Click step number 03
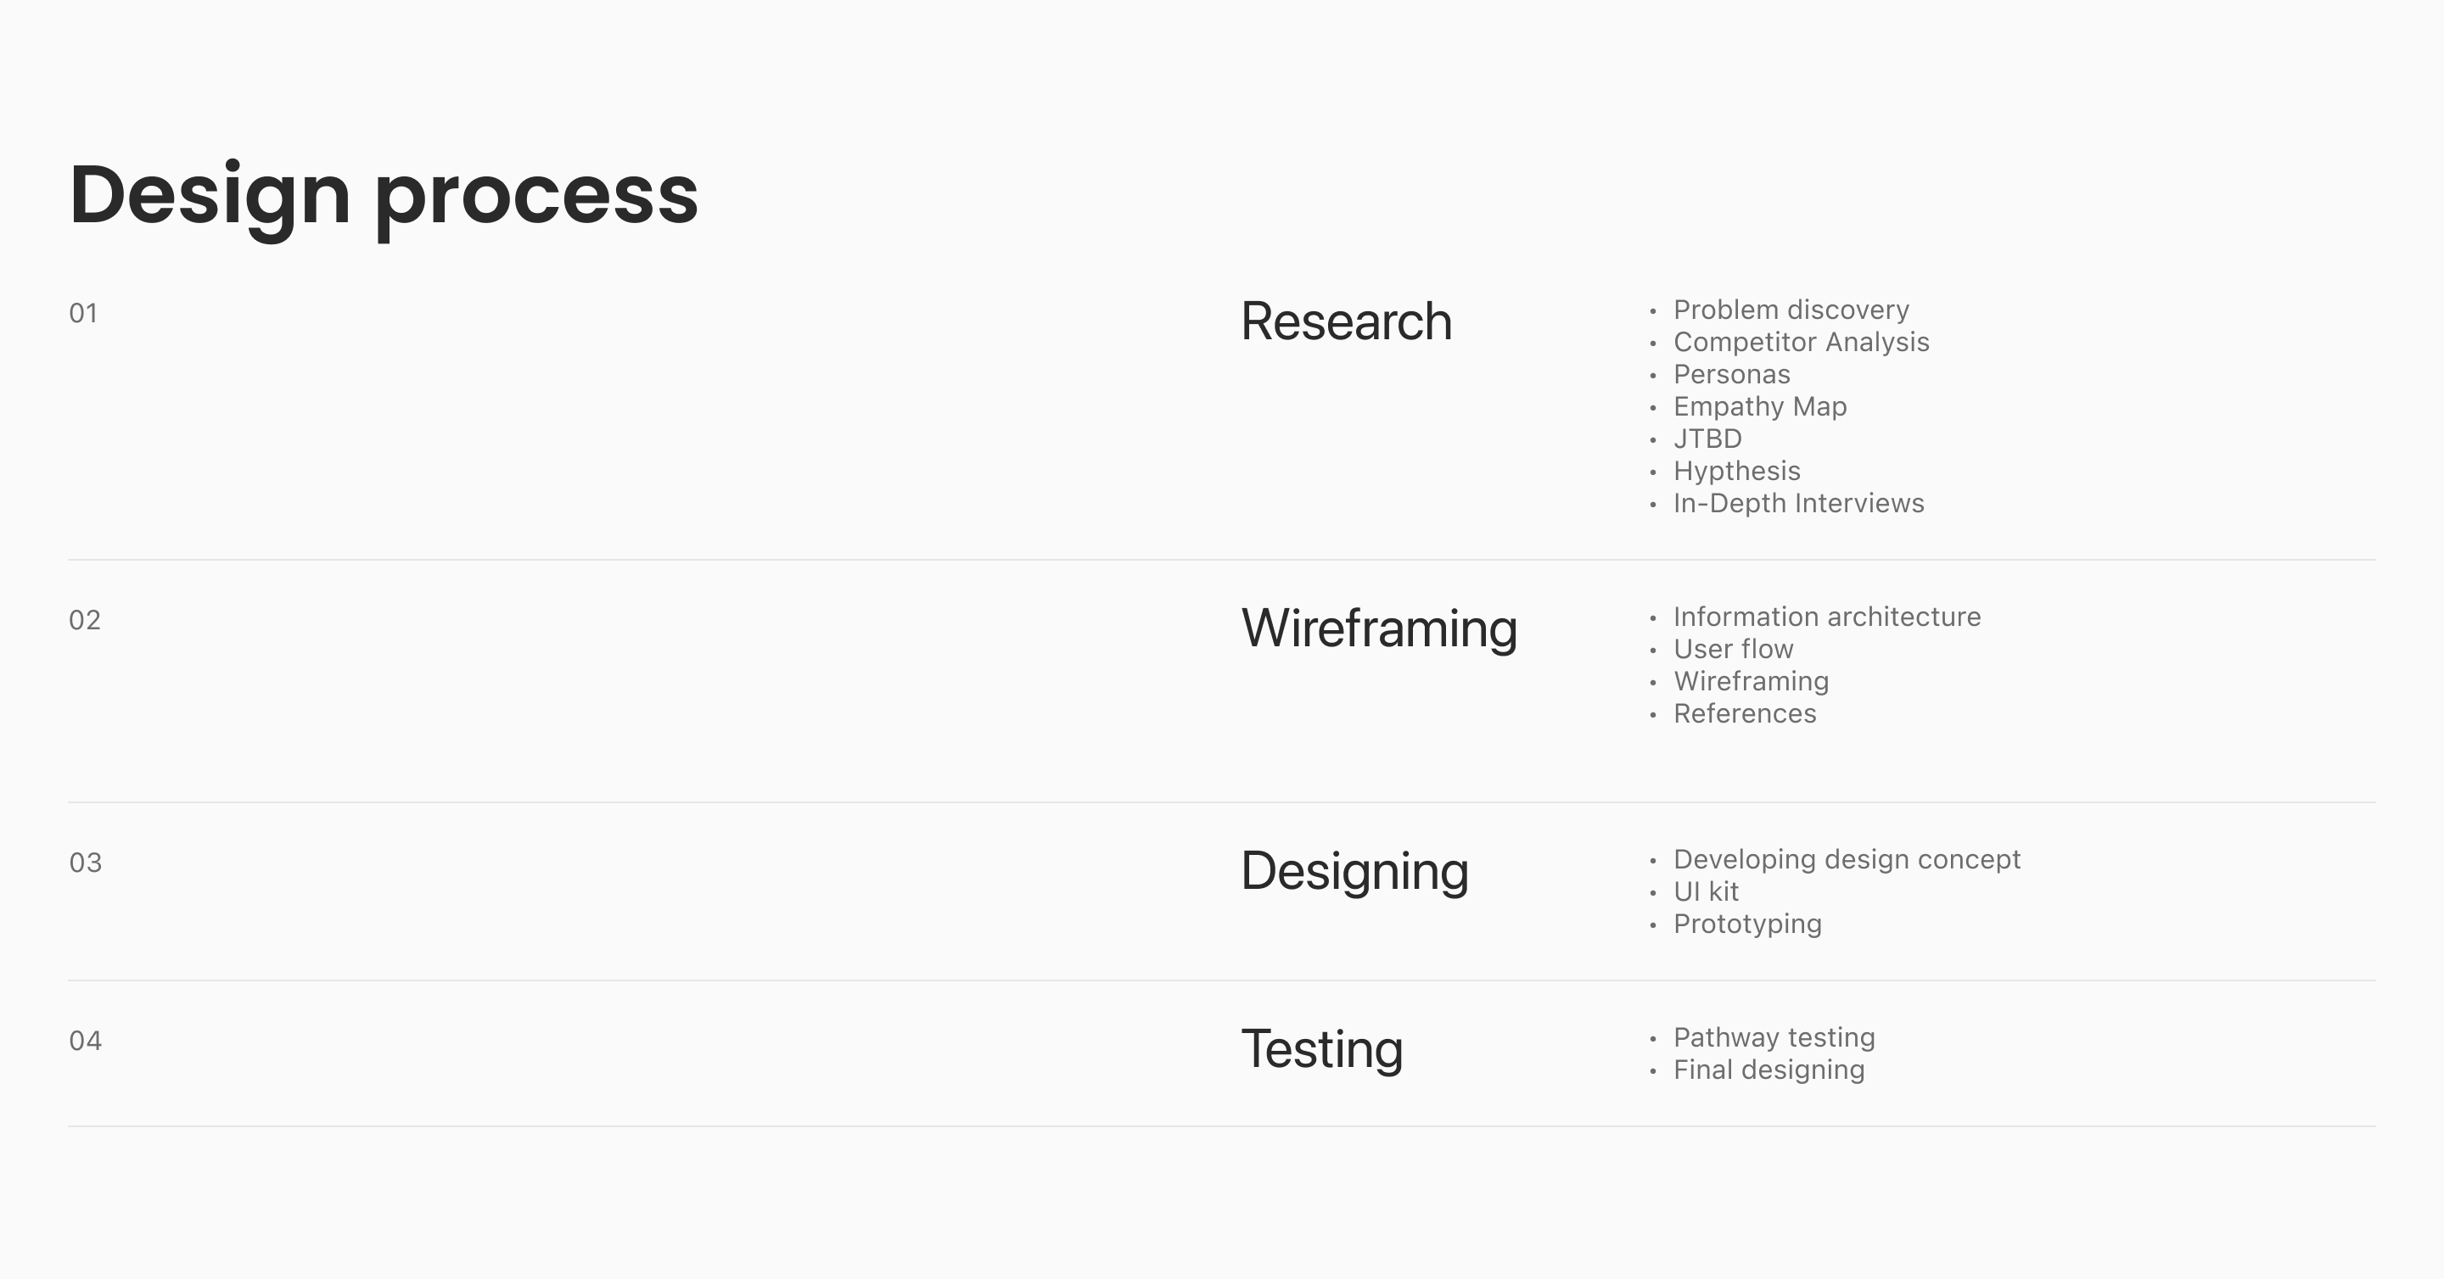This screenshot has height=1279, width=2444. click(86, 863)
